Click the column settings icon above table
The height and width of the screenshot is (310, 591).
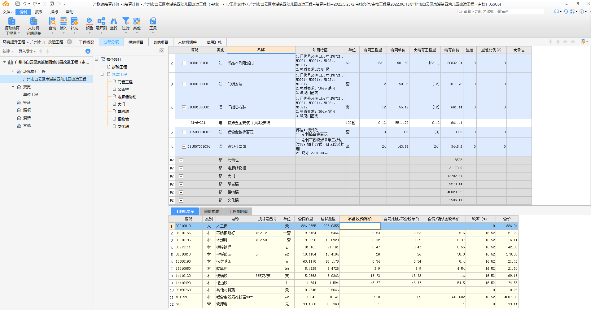click(583, 42)
